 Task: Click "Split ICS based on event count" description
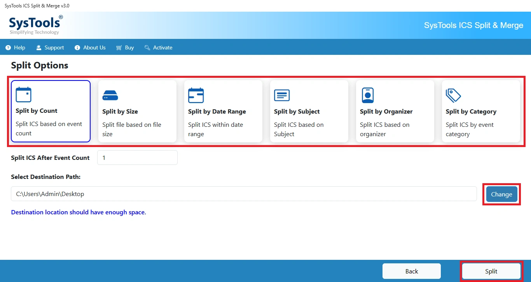coord(49,129)
